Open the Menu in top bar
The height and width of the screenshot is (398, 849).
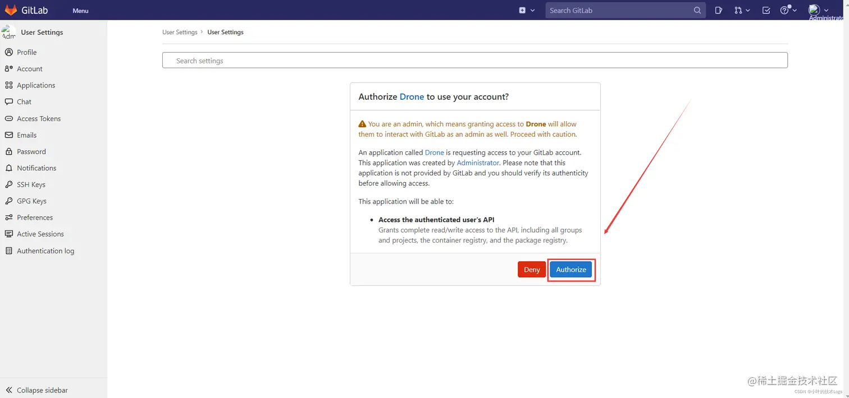[x=80, y=11]
